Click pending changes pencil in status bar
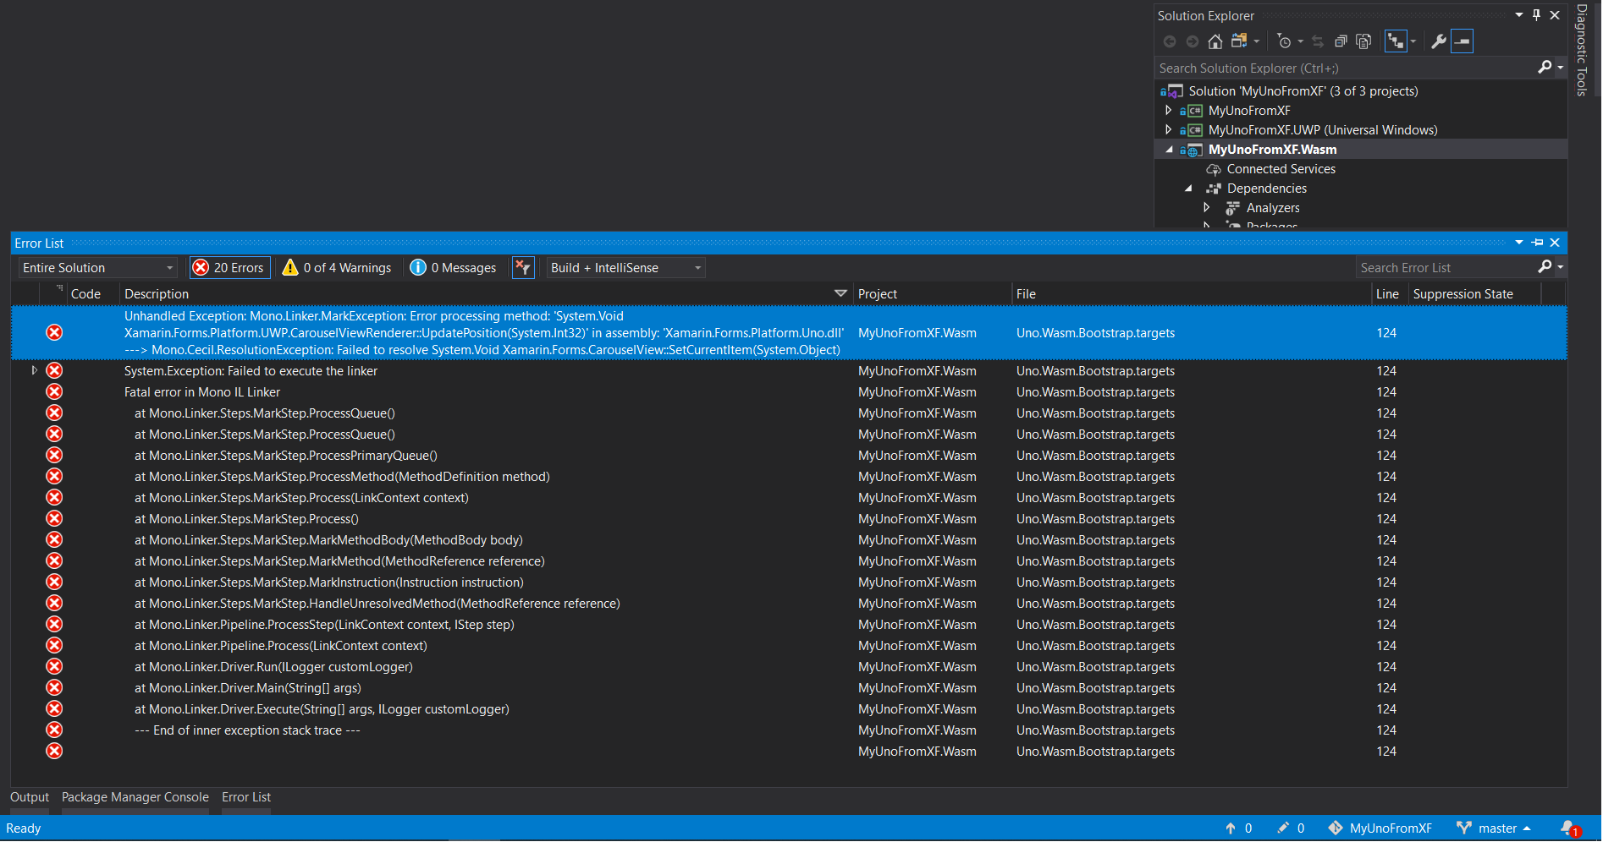 click(1283, 828)
